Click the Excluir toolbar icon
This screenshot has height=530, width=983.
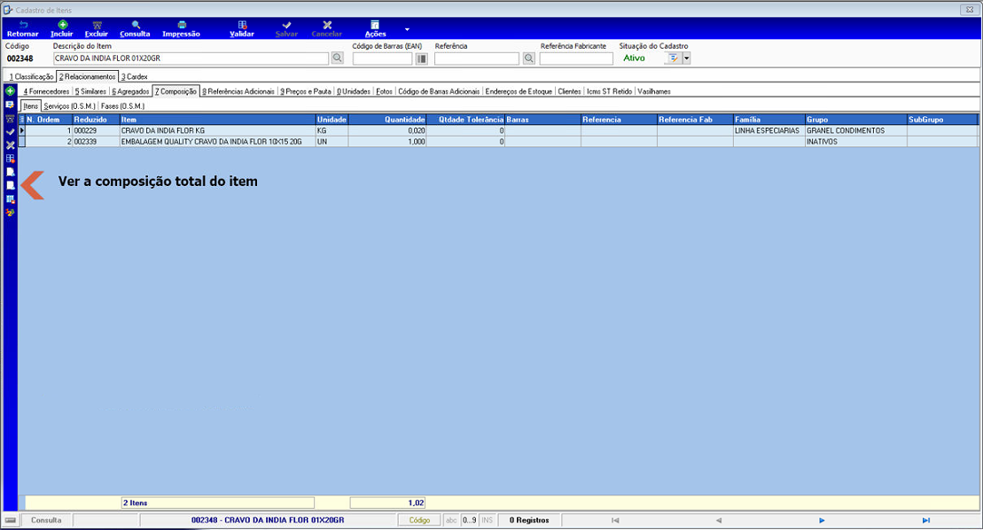(97, 25)
